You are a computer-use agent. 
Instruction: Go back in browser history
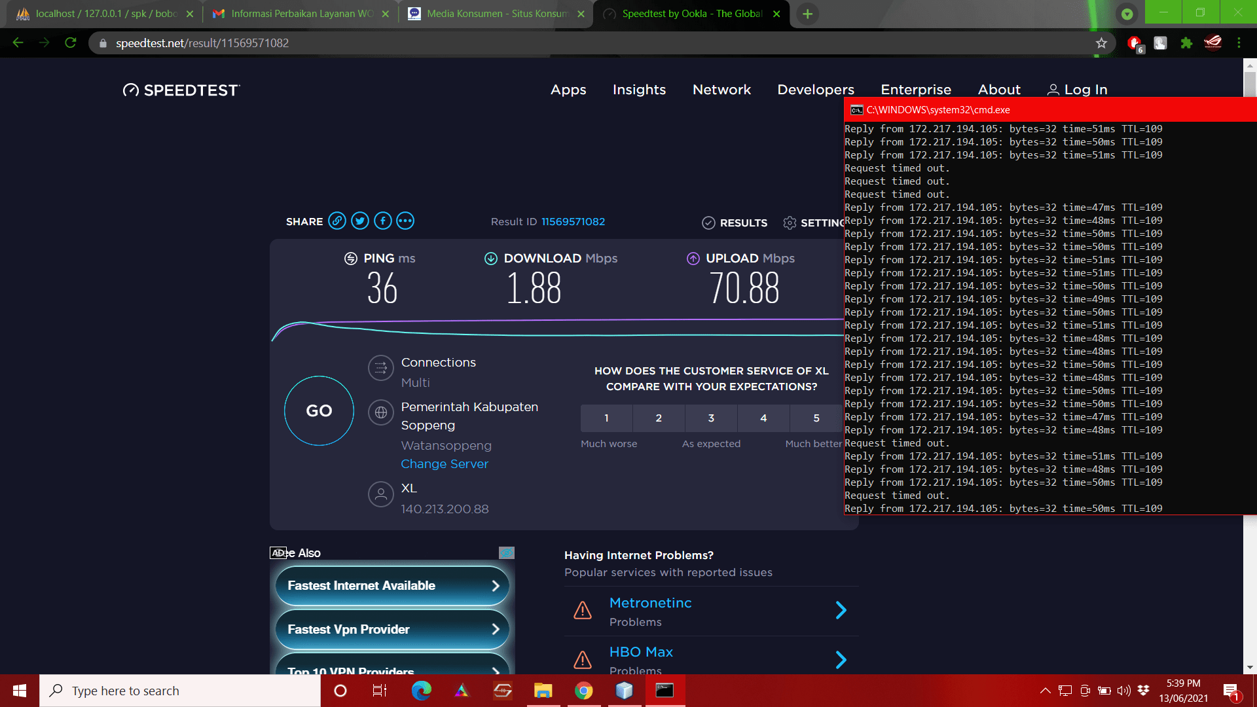[18, 43]
